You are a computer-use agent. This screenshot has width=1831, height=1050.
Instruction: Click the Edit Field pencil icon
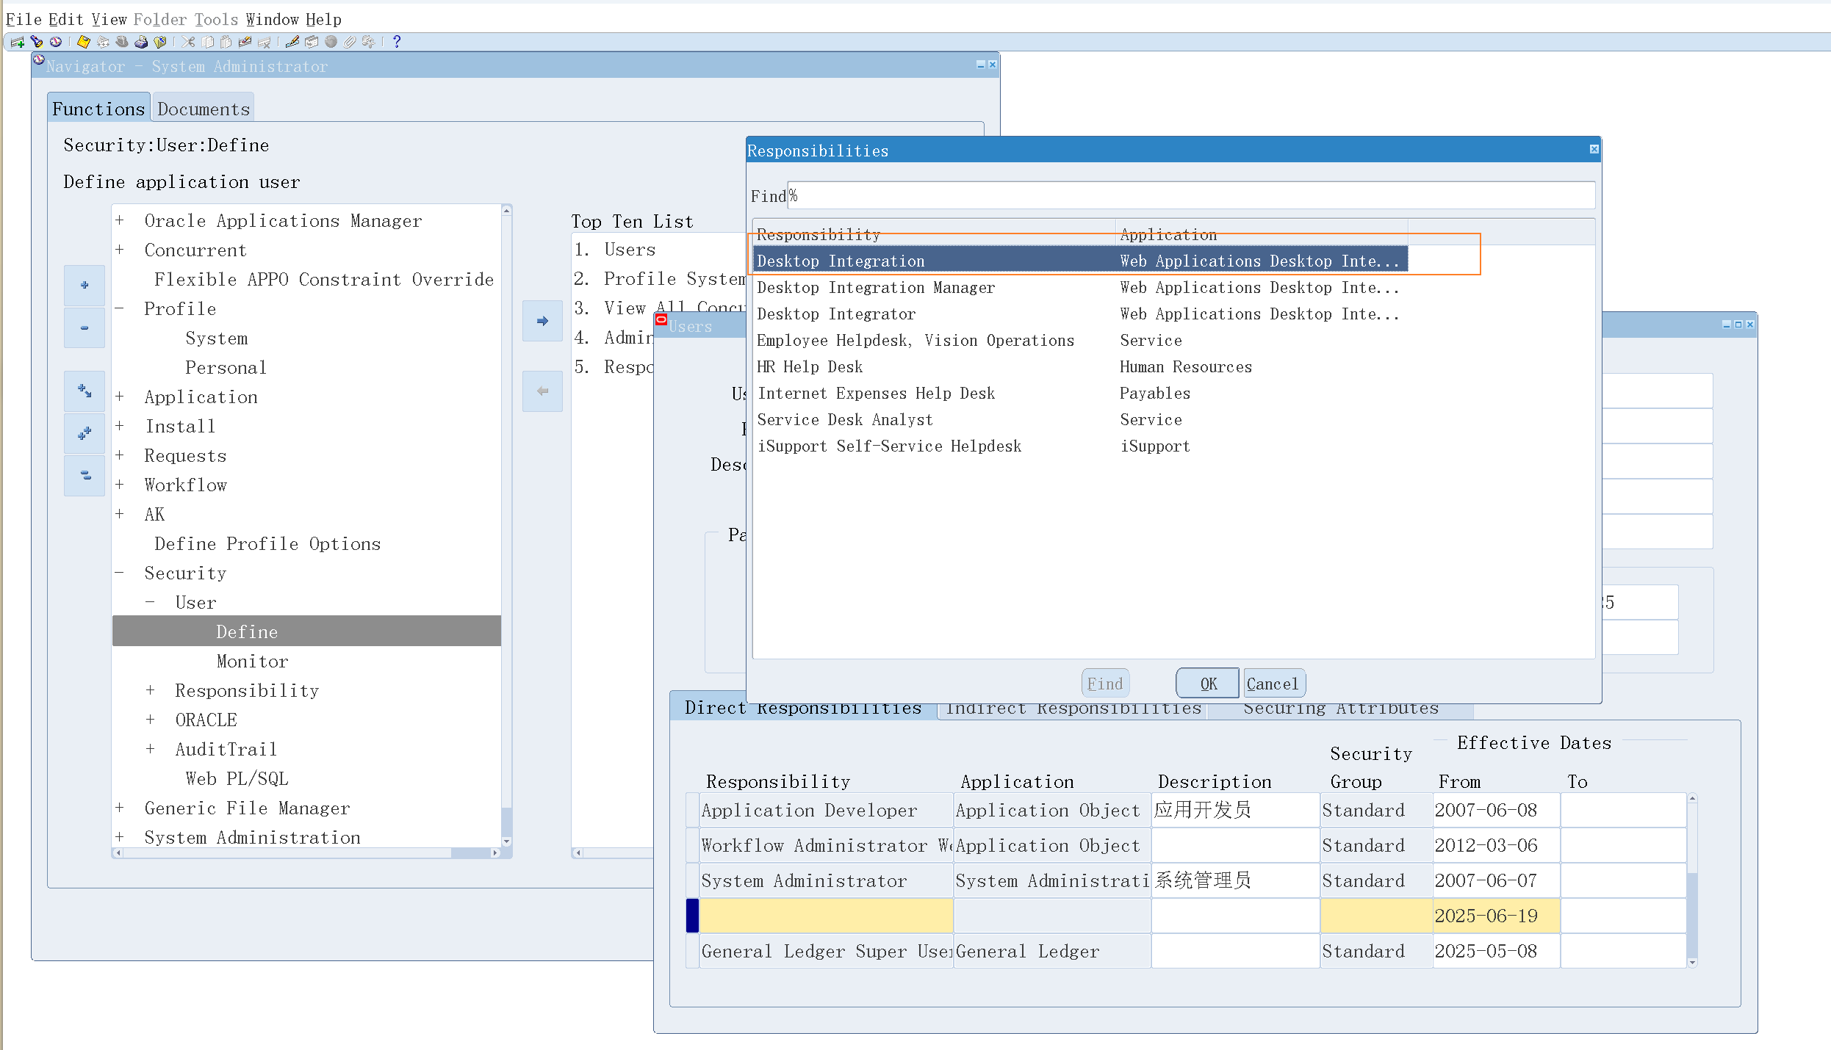(292, 42)
